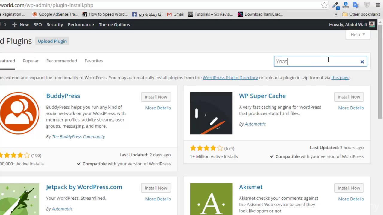This screenshot has height=215, width=383.
Task: Open the Pagination bookmark
Action: [x=13, y=14]
